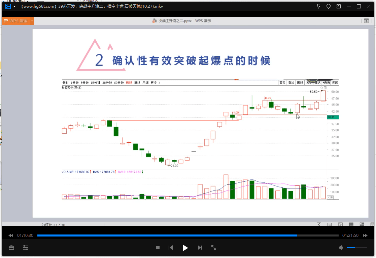
Task: Click the 返回 back button
Action: pyautogui.click(x=335, y=83)
